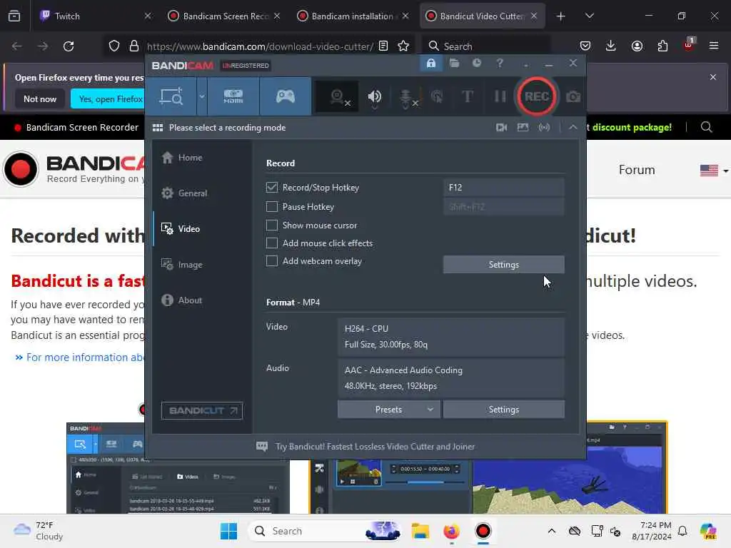
Task: Select game recording mode gamepad icon
Action: (286, 96)
